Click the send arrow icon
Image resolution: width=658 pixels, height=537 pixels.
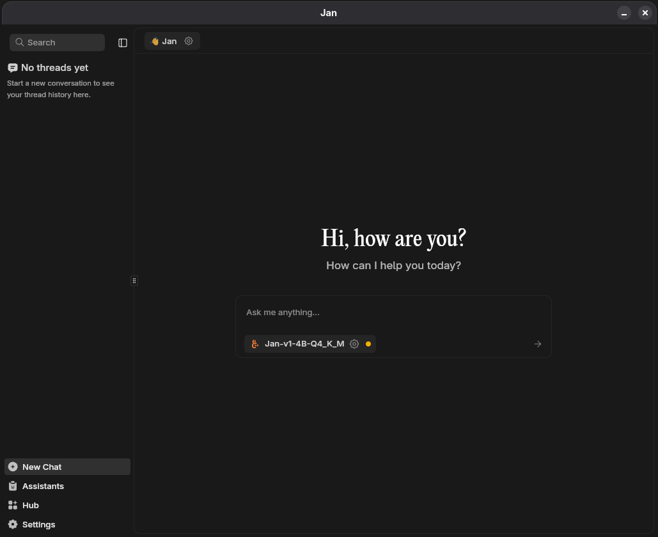(537, 344)
